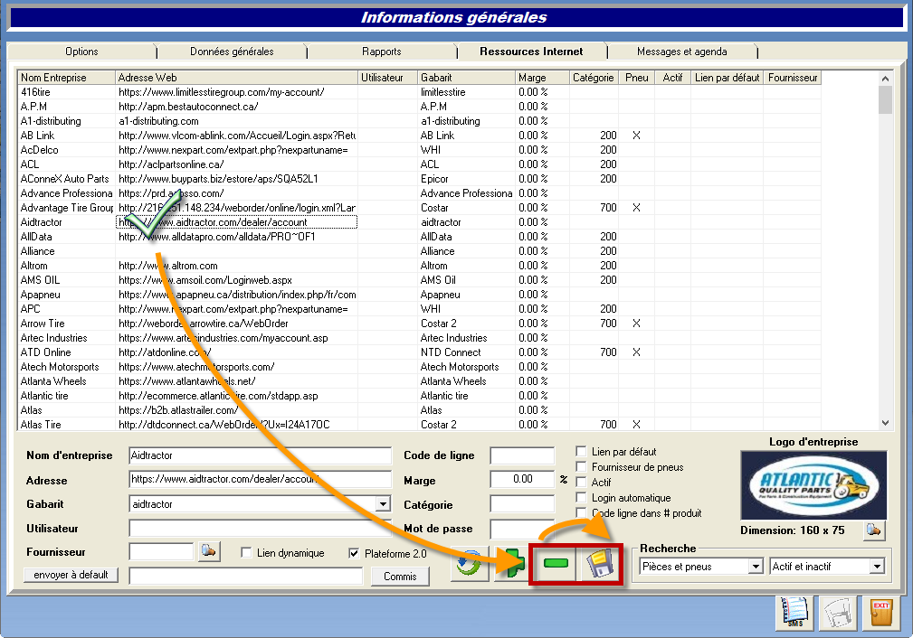This screenshot has width=913, height=638.
Task: Enable the Lien par défaut checkbox
Action: [581, 451]
